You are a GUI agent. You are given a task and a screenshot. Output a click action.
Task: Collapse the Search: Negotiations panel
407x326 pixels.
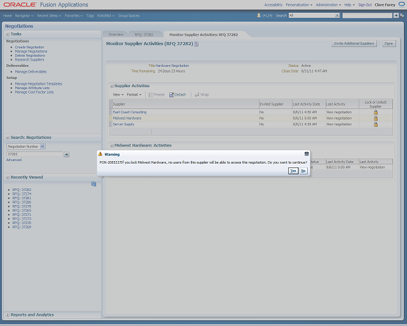tap(8, 138)
